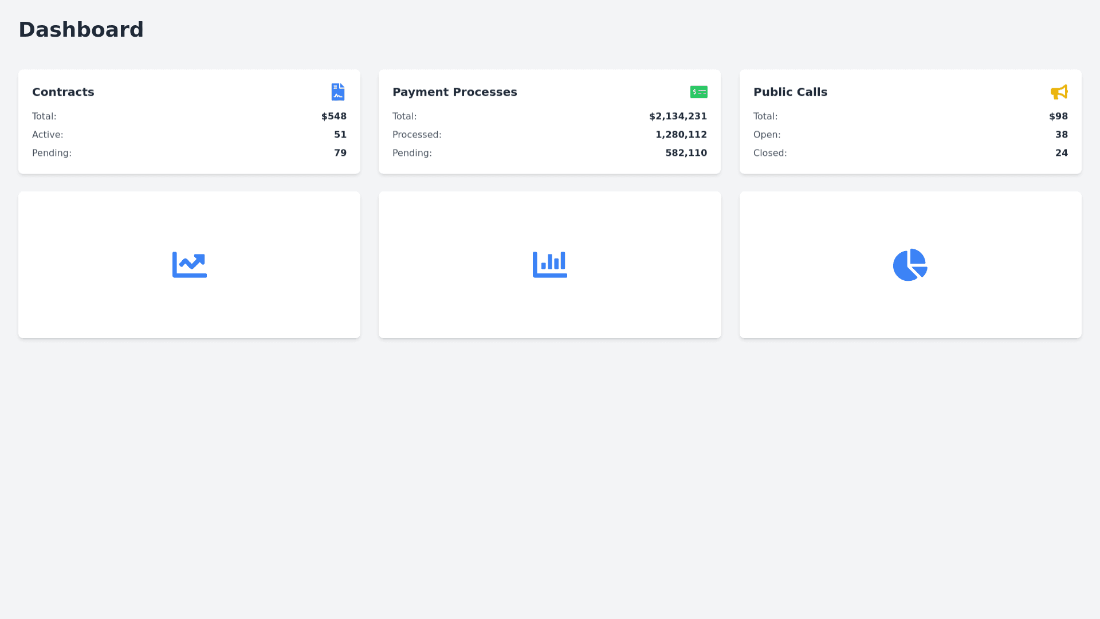Click the Contracts Active count 51
Screen dimensions: 1100x619
point(340,135)
